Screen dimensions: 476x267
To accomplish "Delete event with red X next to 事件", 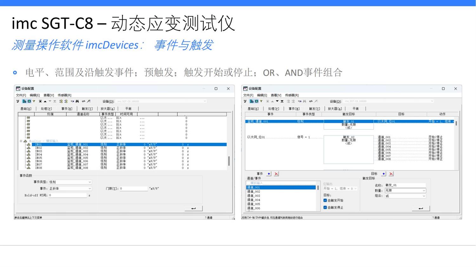I will (x=276, y=174).
